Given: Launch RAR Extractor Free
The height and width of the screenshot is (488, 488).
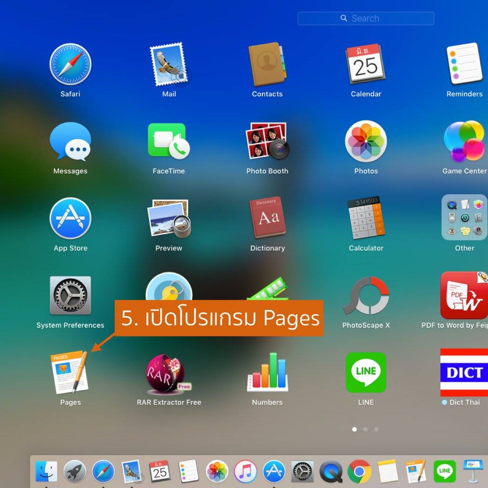Looking at the screenshot, I should 169,374.
